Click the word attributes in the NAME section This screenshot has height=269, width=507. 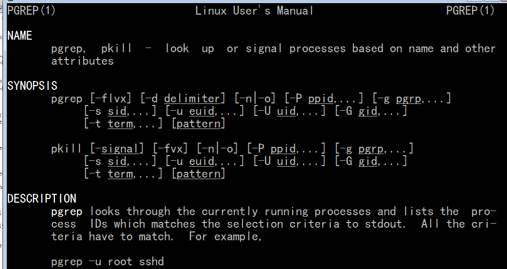click(83, 61)
